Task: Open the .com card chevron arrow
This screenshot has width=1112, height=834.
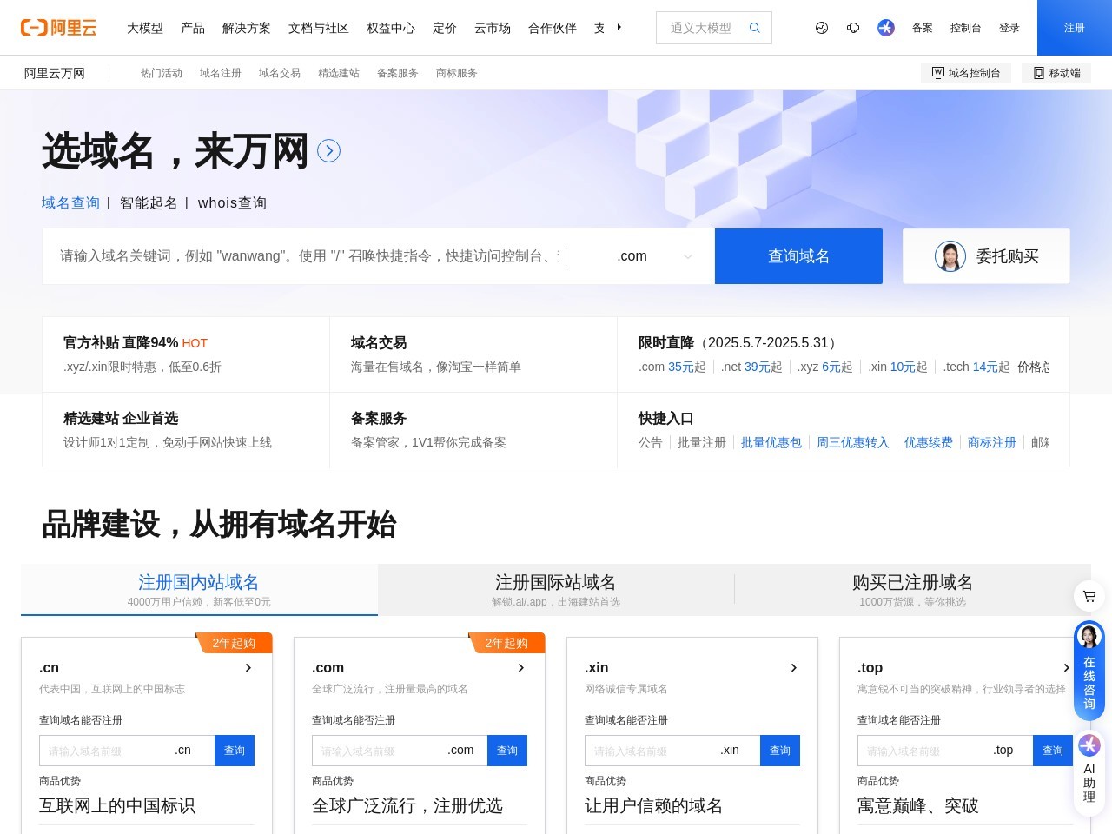Action: pos(521,668)
